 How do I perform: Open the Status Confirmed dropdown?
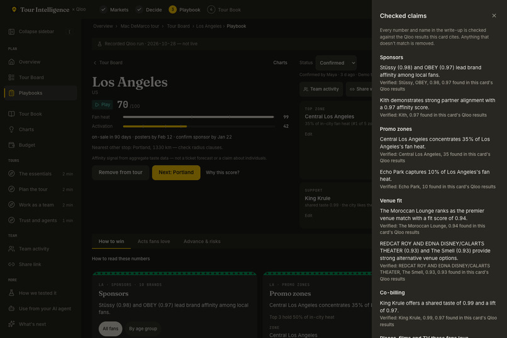click(336, 63)
